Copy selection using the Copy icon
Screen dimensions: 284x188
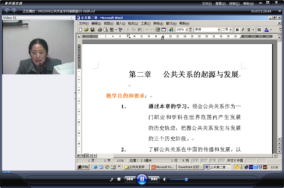click(134, 30)
